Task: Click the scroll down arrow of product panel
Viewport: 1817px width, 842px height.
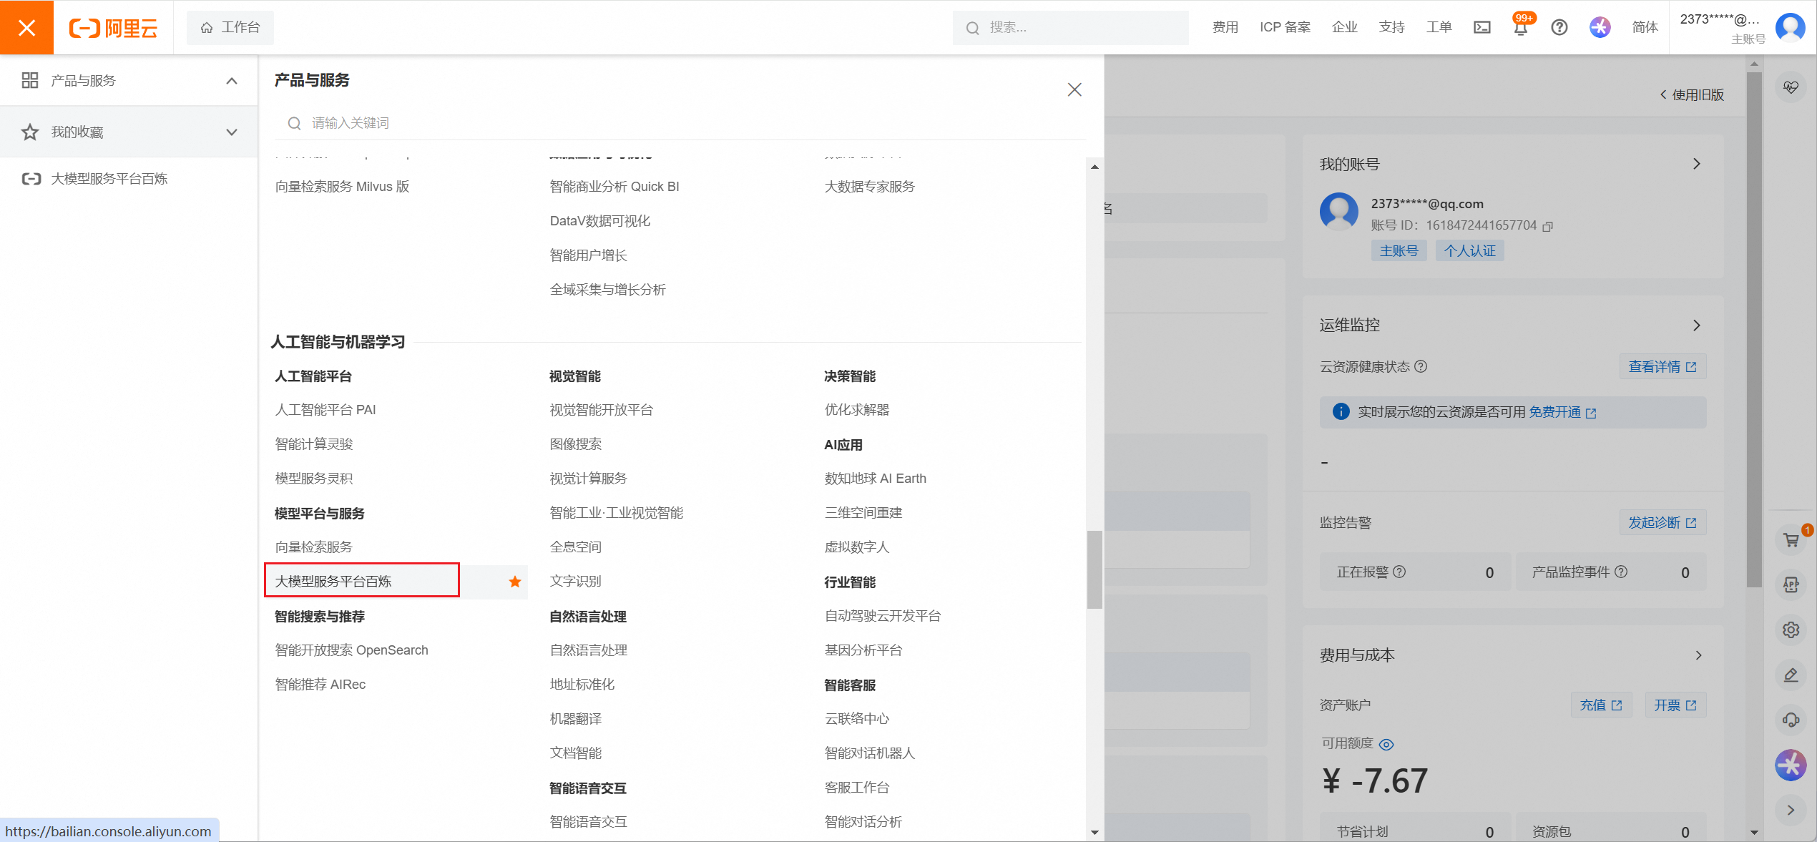Action: click(x=1094, y=832)
